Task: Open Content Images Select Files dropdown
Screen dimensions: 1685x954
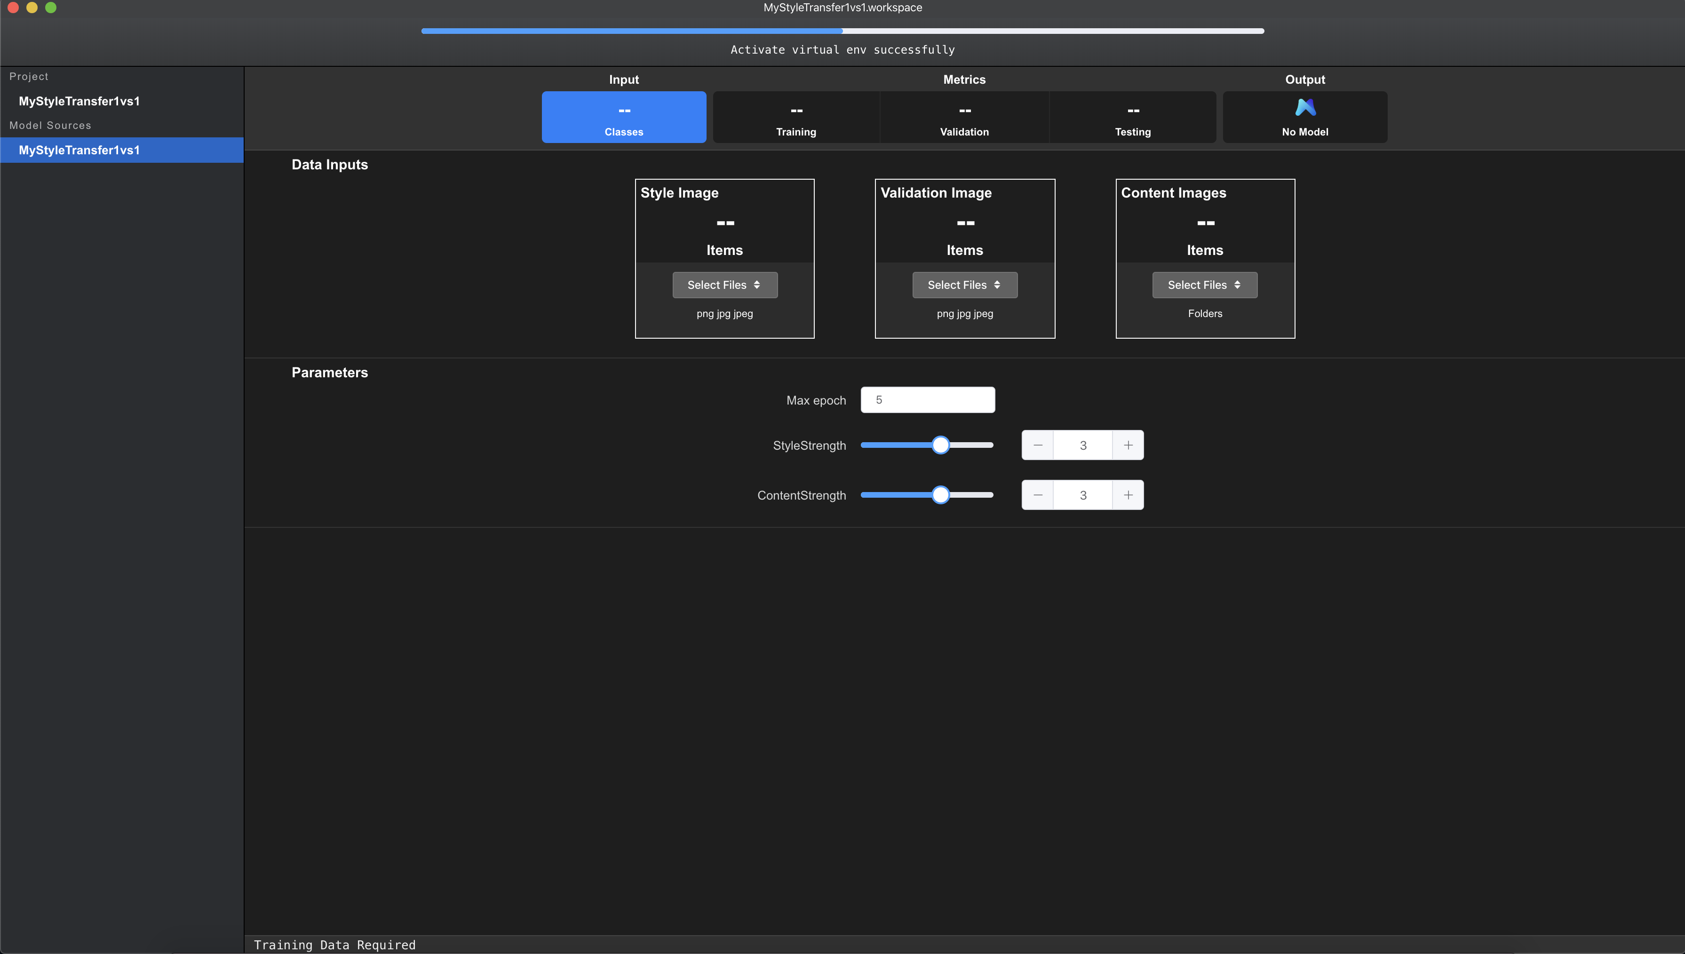Action: tap(1204, 285)
